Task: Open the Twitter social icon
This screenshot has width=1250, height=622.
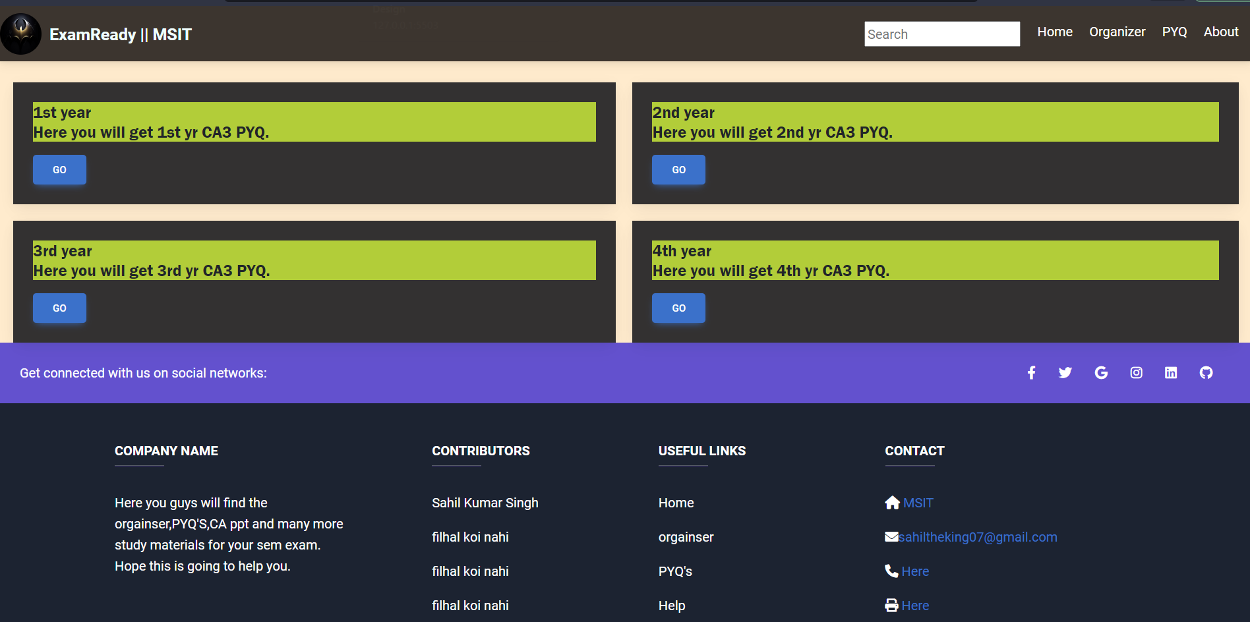Action: 1065,373
